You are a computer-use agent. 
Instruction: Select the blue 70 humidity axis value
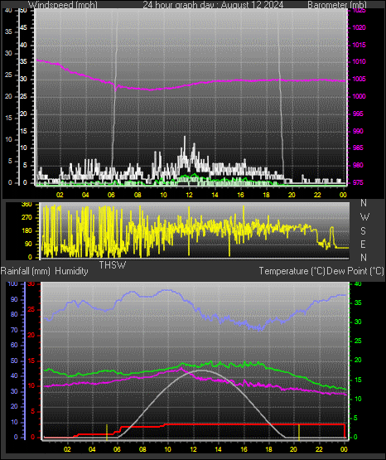[x=14, y=330]
